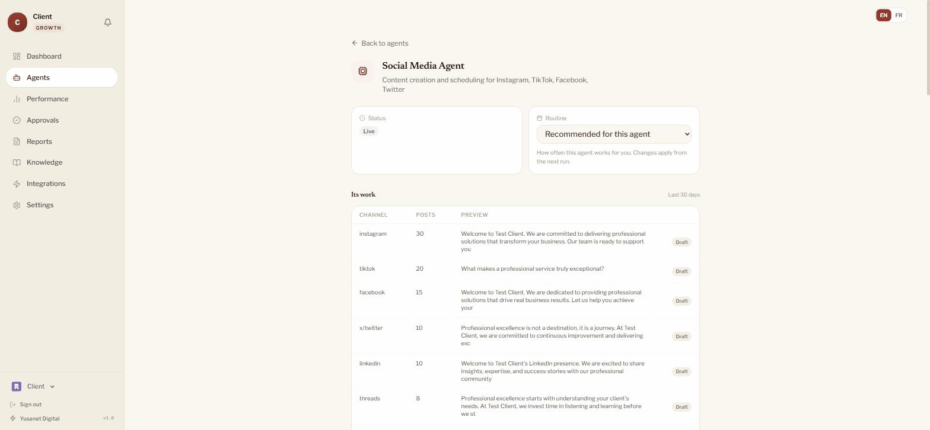Click the Reports document icon
The height and width of the screenshot is (430, 930).
point(17,142)
